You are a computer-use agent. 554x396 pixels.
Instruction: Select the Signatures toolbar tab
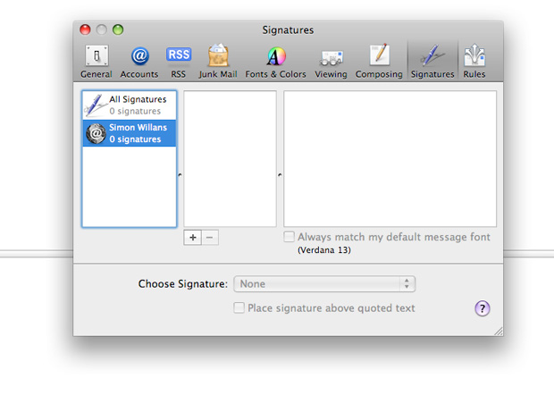click(432, 61)
